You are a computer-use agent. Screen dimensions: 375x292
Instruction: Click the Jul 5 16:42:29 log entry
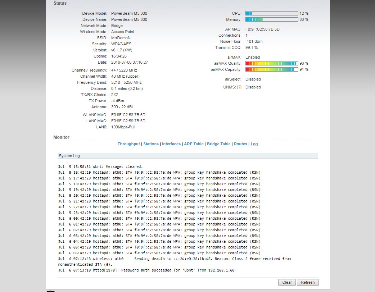159,172
